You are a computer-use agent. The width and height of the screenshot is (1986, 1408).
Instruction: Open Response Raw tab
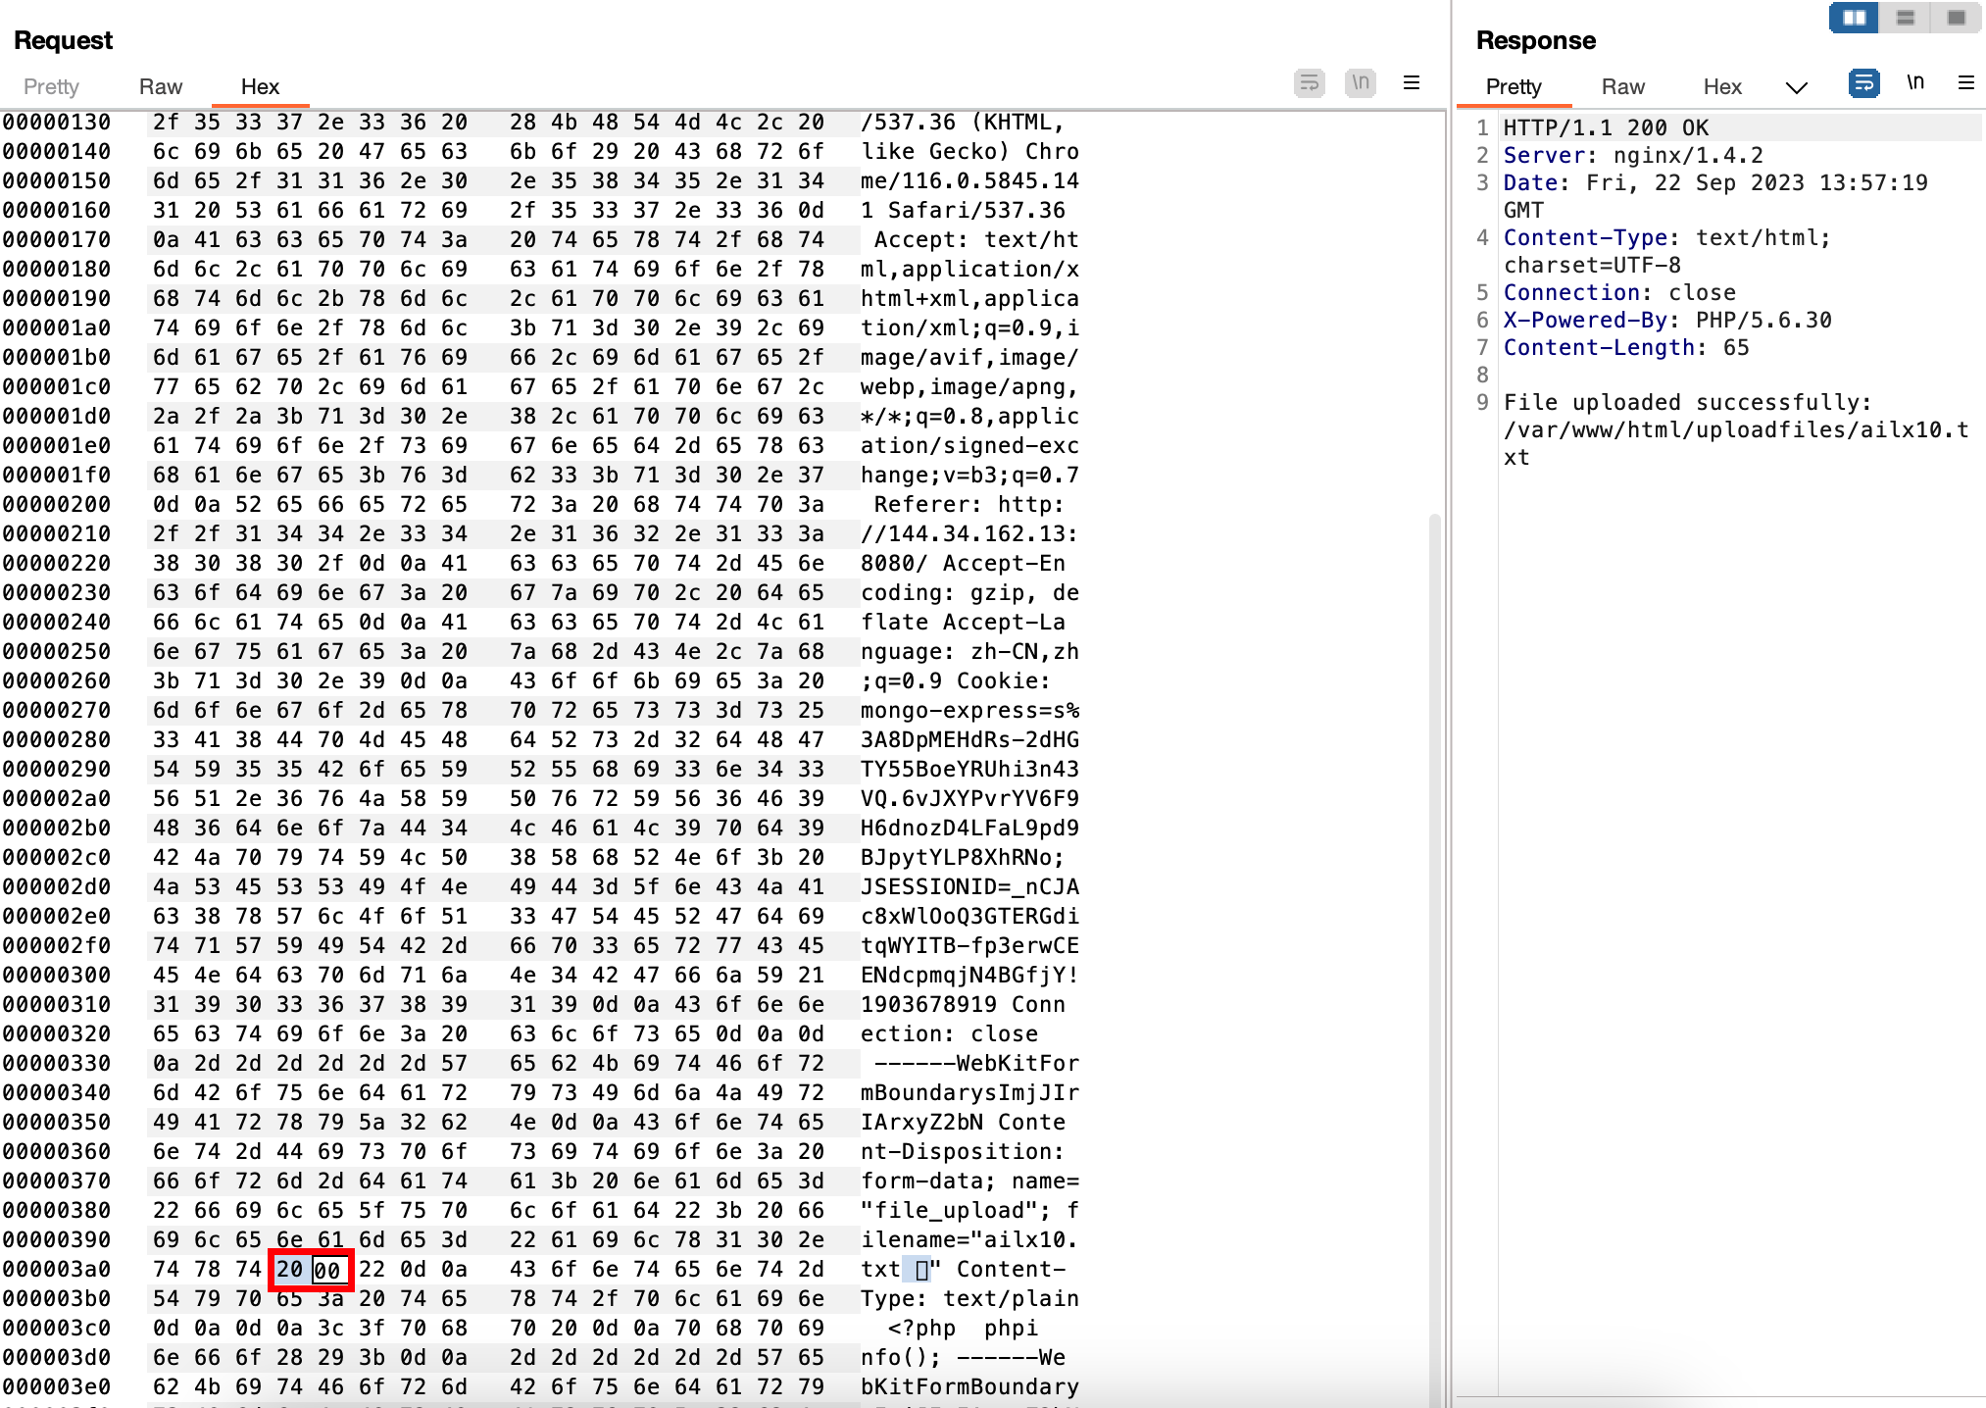(x=1623, y=86)
